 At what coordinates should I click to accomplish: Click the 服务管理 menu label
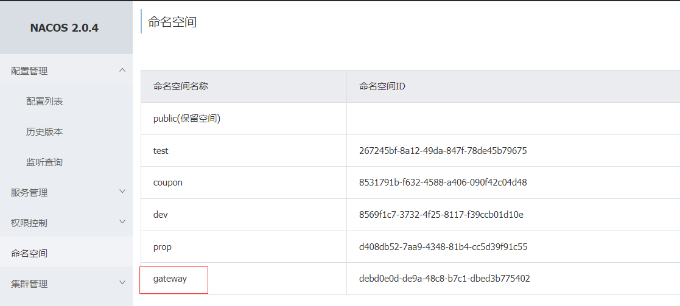coord(29,192)
